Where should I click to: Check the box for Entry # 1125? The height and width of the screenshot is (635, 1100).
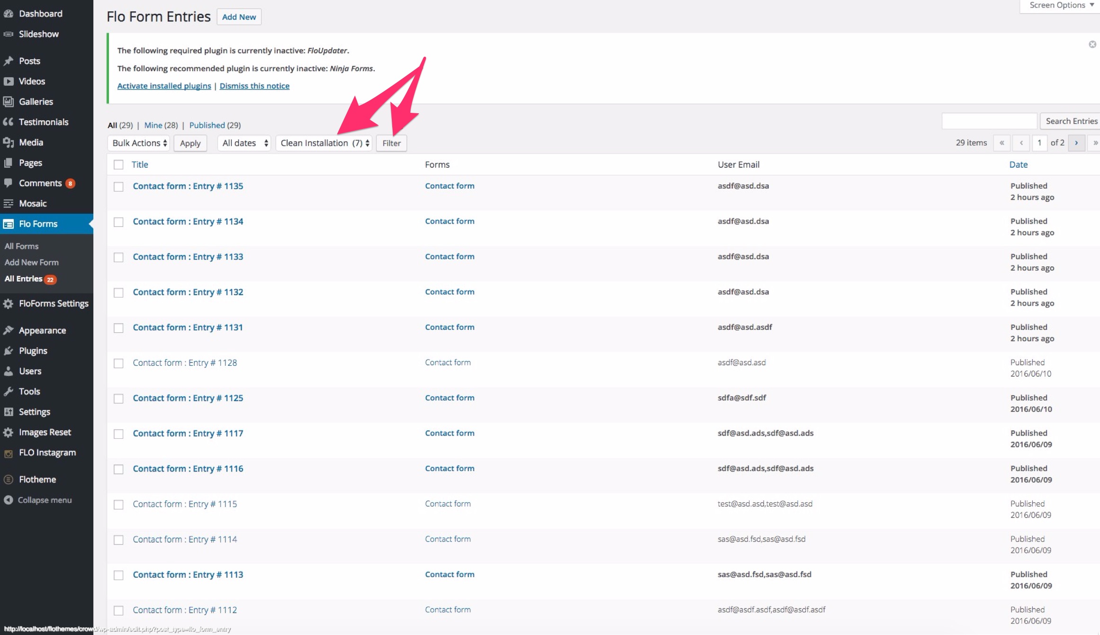coord(118,399)
